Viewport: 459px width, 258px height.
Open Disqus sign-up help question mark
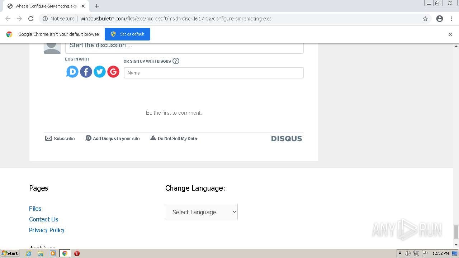coord(176,61)
